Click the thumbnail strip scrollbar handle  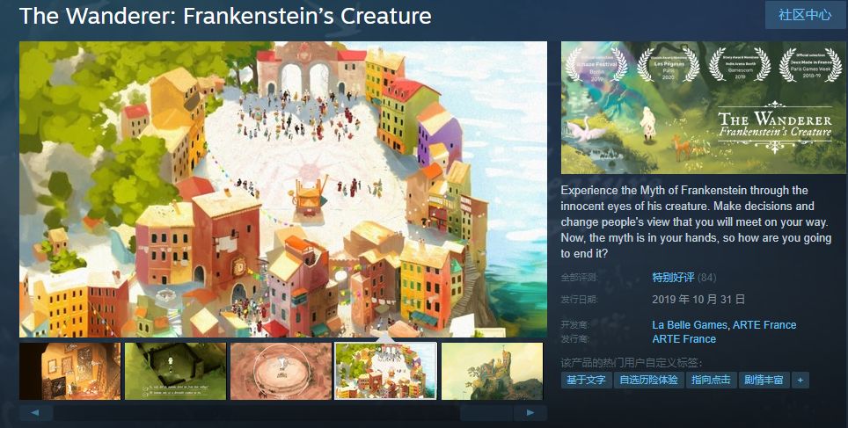coord(486,413)
